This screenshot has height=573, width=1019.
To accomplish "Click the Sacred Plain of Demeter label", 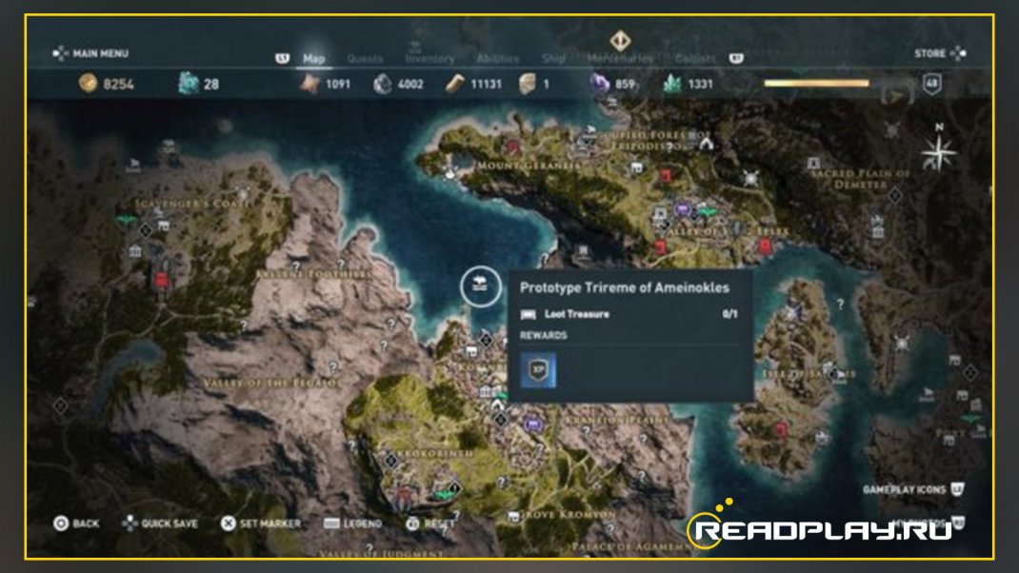I will (x=860, y=179).
